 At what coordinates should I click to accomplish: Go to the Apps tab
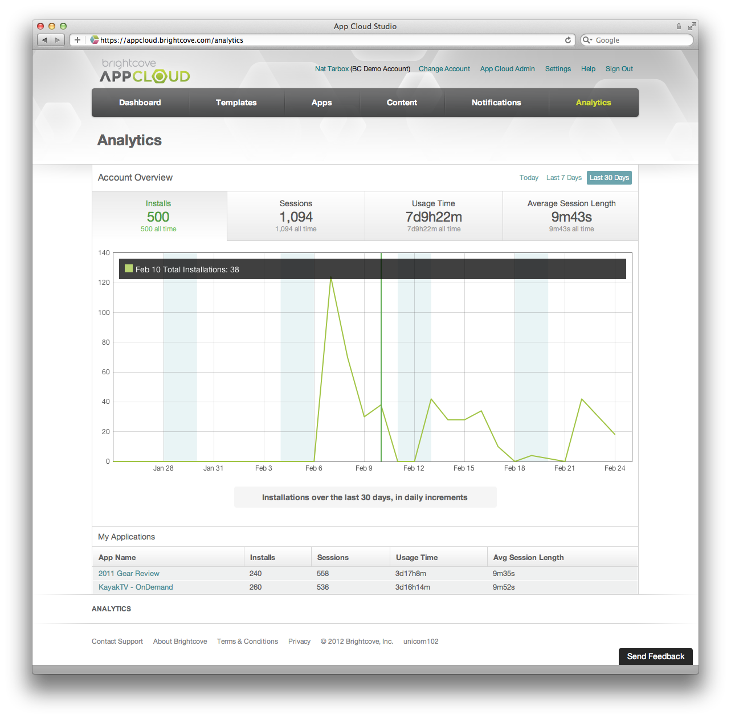(x=322, y=103)
